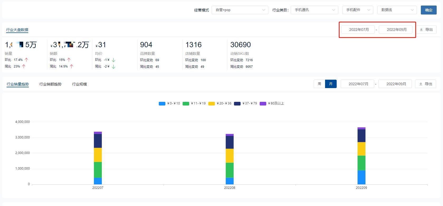The height and width of the screenshot is (206, 443).
Task: Switch to the 行业销量趋势 tab
Action: 18,84
